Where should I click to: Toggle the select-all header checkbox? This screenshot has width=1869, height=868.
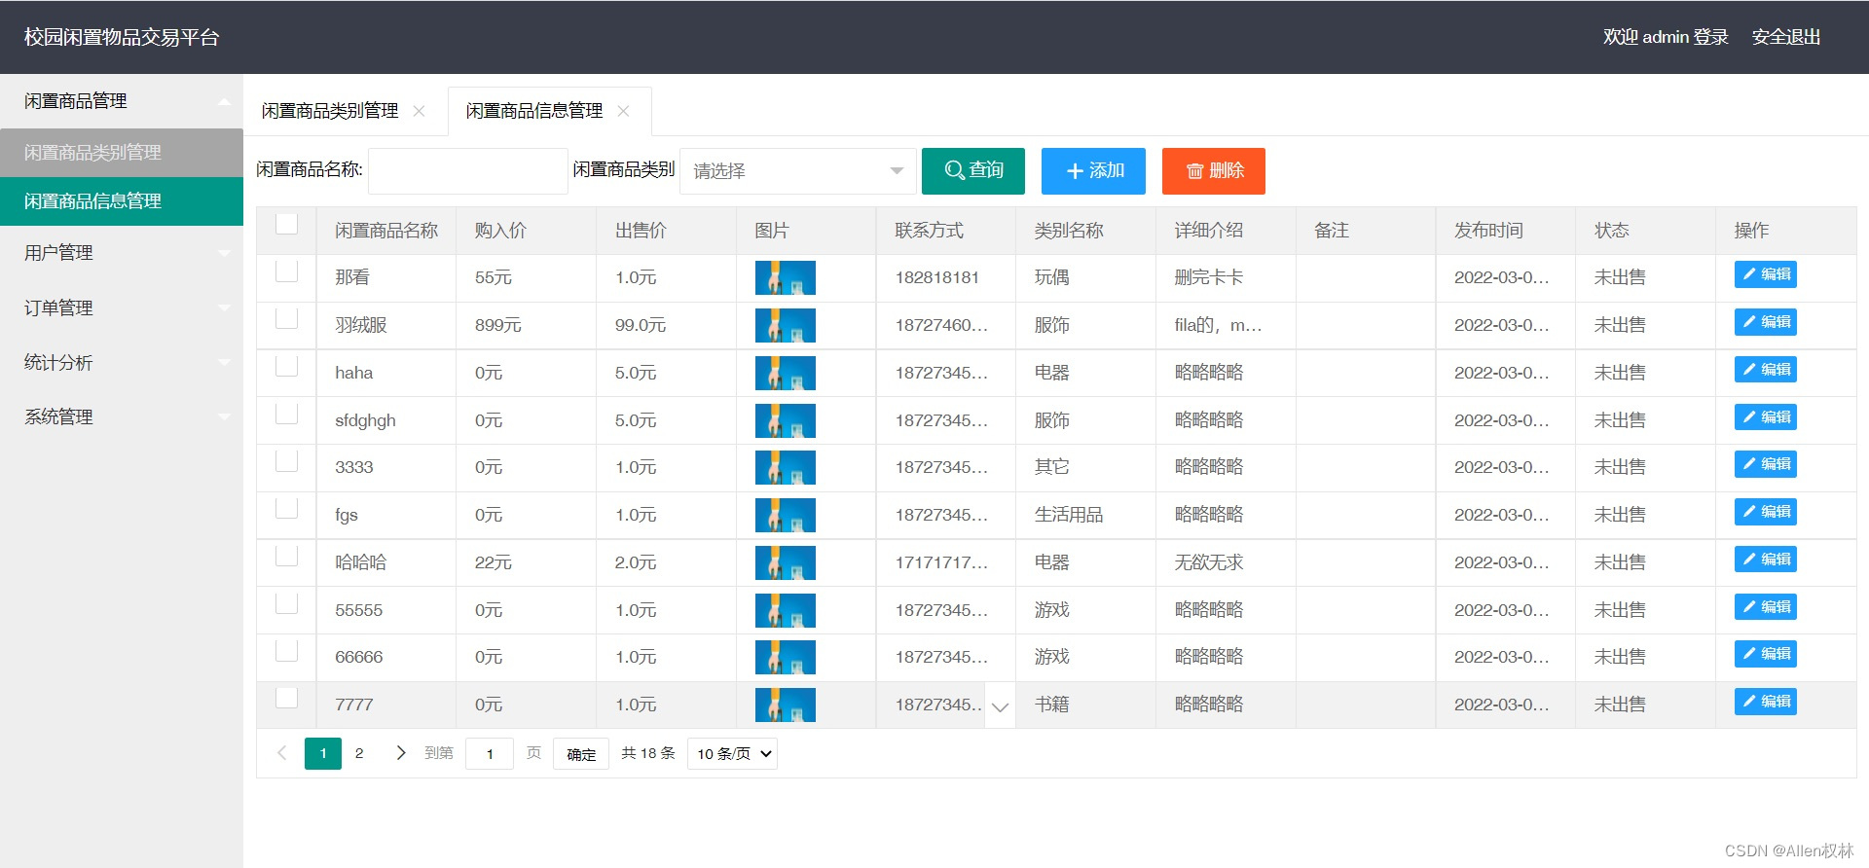coord(286,224)
